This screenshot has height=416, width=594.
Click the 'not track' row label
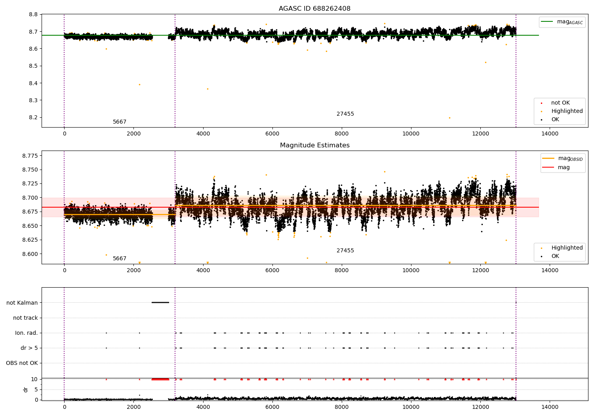click(25, 318)
